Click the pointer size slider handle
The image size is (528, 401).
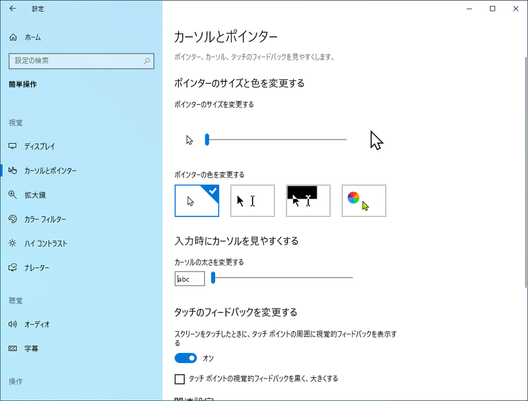207,139
